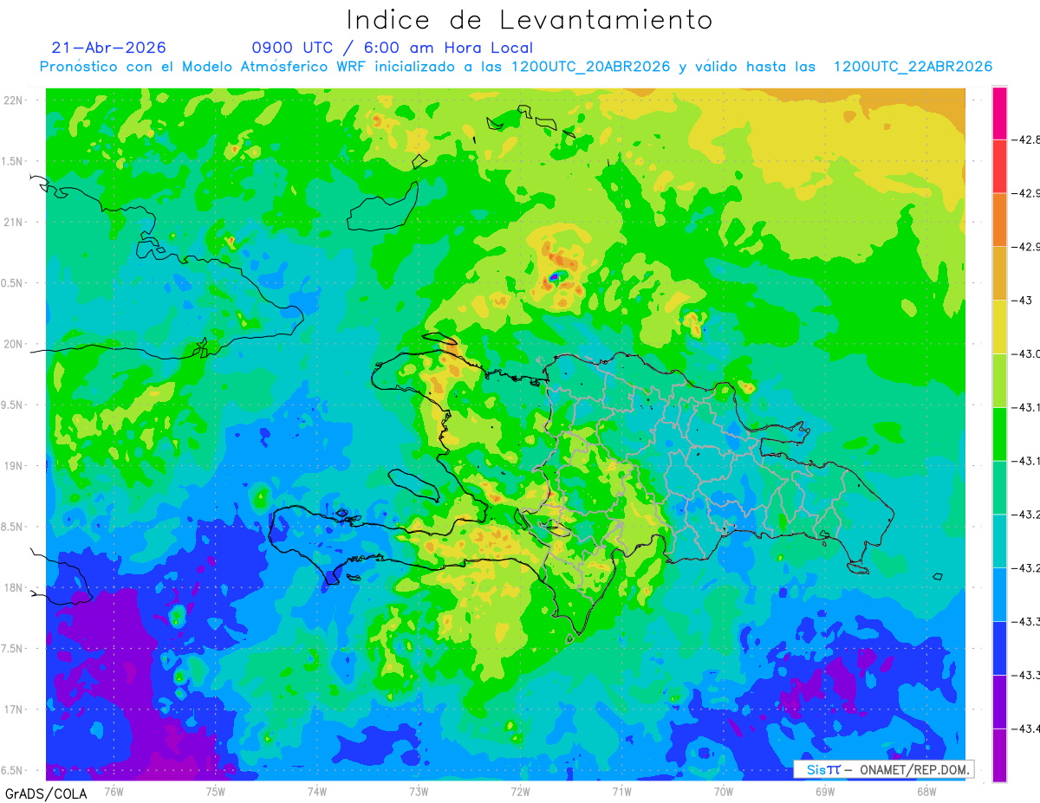The image size is (1040, 803).
Task: Click the ONAMET/REP.DOM. logo box
Action: point(883,769)
